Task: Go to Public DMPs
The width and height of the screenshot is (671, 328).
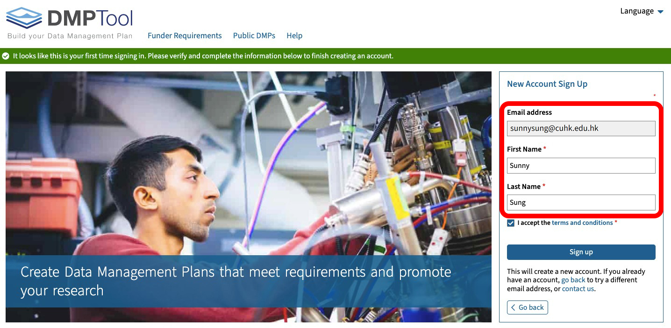Action: tap(254, 35)
